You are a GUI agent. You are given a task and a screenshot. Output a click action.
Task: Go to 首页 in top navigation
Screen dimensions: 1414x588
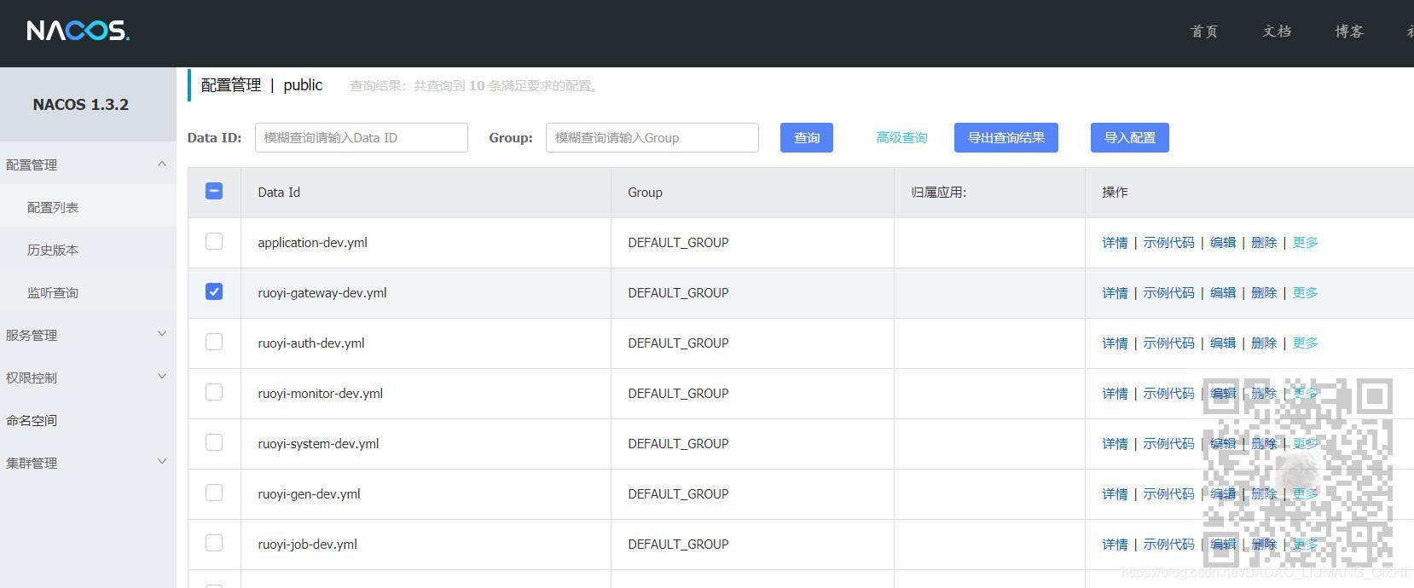click(1204, 32)
